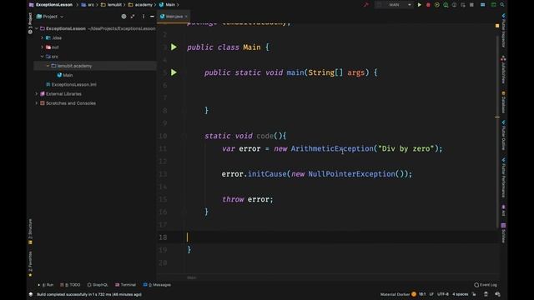
Task: Open the Database side panel
Action: tap(503, 102)
